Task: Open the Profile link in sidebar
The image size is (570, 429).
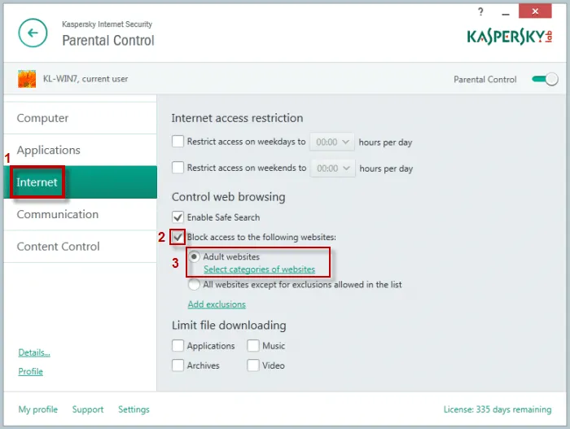Action: pos(31,371)
